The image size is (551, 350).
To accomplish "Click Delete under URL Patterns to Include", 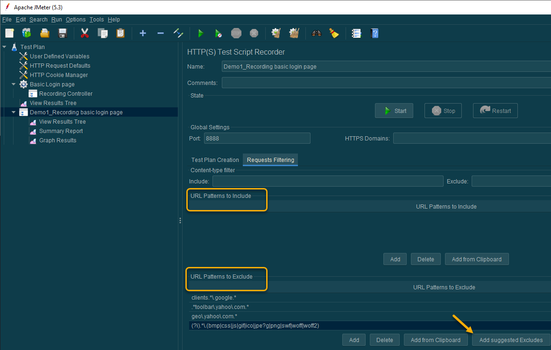I will pyautogui.click(x=425, y=259).
